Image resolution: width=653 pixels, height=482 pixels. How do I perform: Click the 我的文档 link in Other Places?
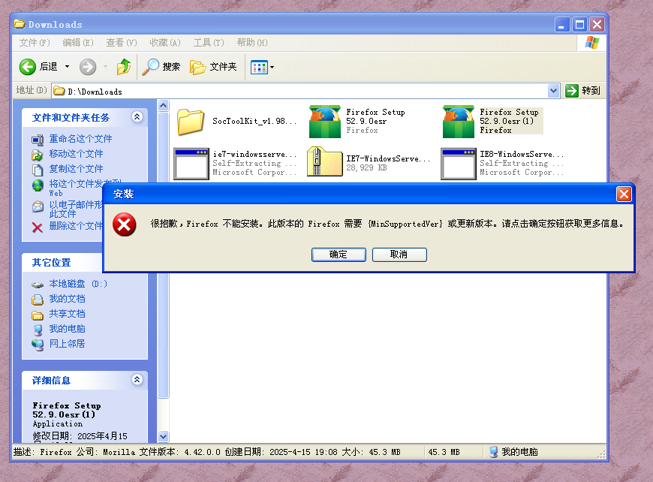(67, 299)
